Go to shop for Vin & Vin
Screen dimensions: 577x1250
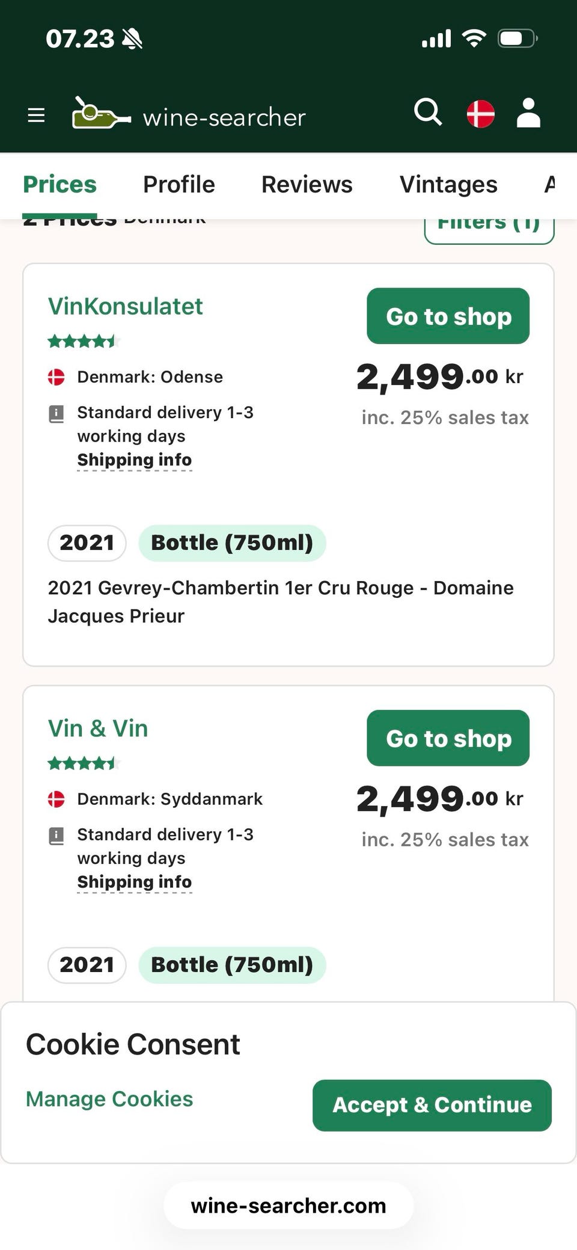[x=448, y=738]
